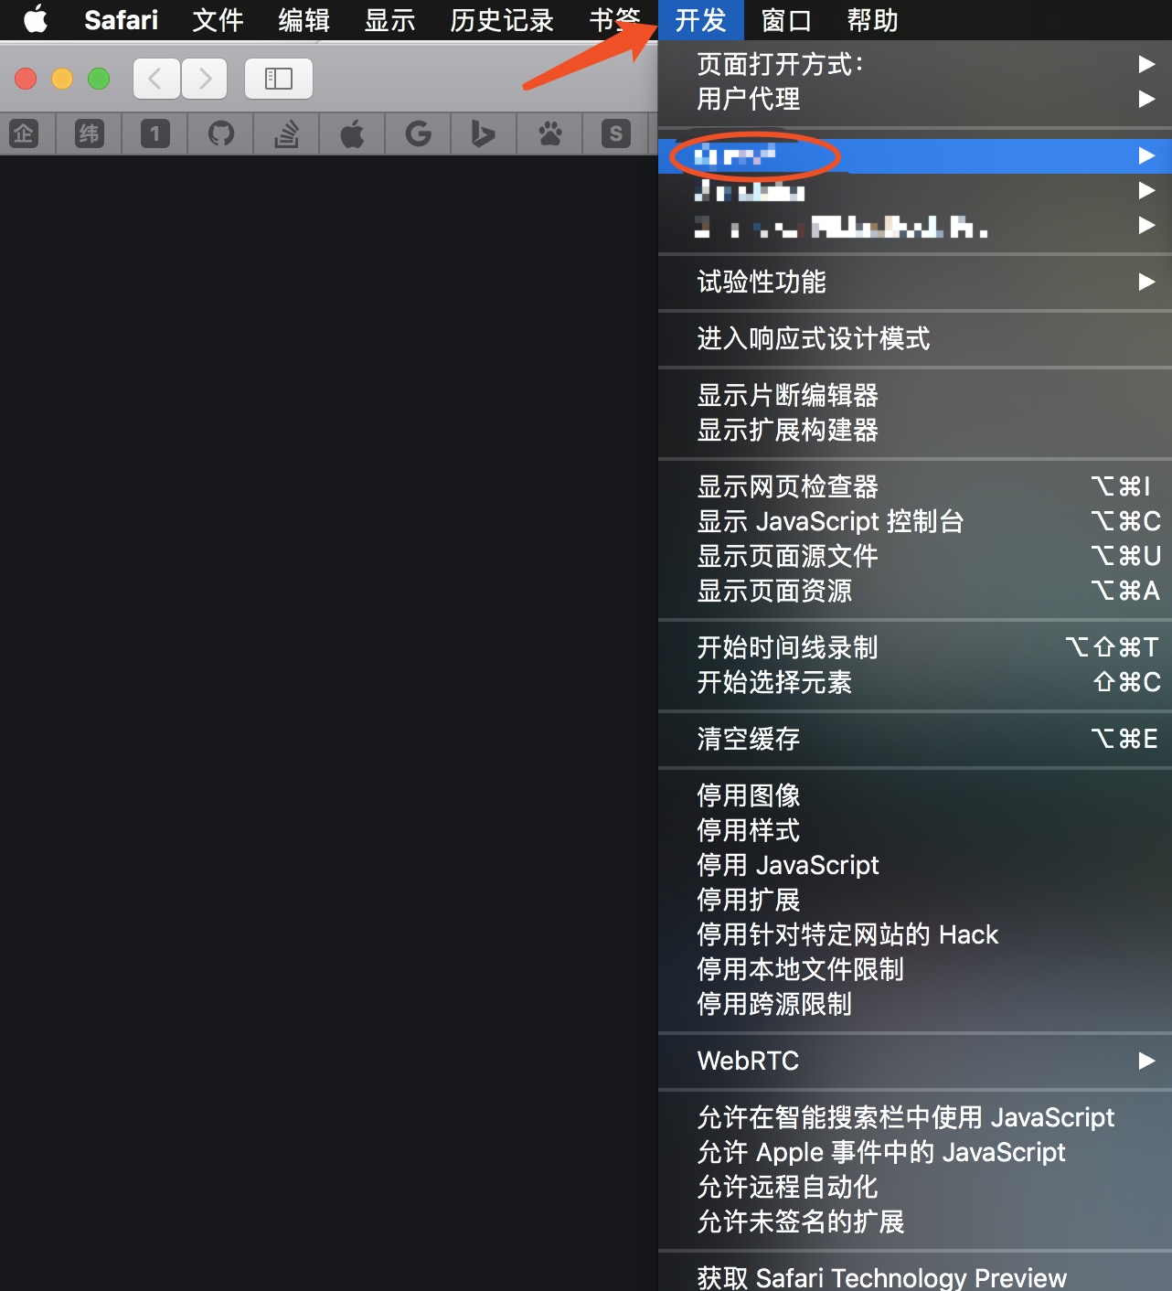Toggle 允许 Apple 事件中的 JavaScript

click(x=915, y=1152)
